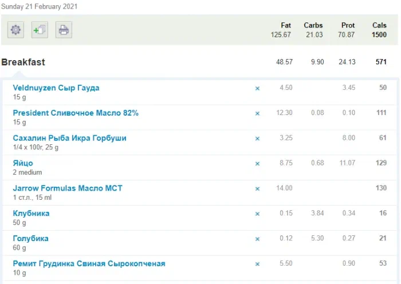Screen dimensions: 401x284
Task: Open Ремит Грудинка Свиная Сырокопченая link
Action: tap(89, 263)
